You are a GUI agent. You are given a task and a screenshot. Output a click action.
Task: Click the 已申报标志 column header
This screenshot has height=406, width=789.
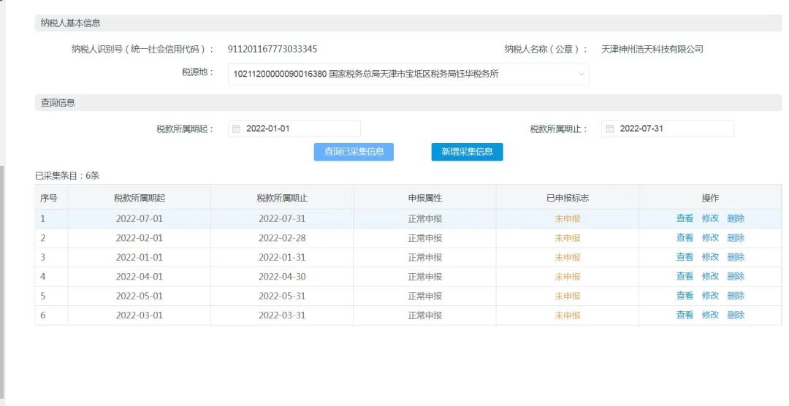click(x=568, y=198)
